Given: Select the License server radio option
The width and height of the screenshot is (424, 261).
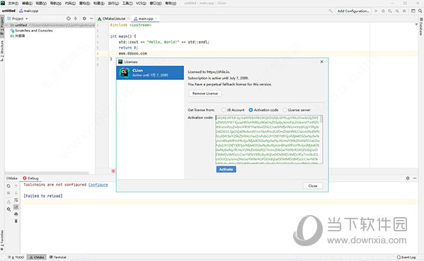Looking at the screenshot, I should [x=297, y=110].
